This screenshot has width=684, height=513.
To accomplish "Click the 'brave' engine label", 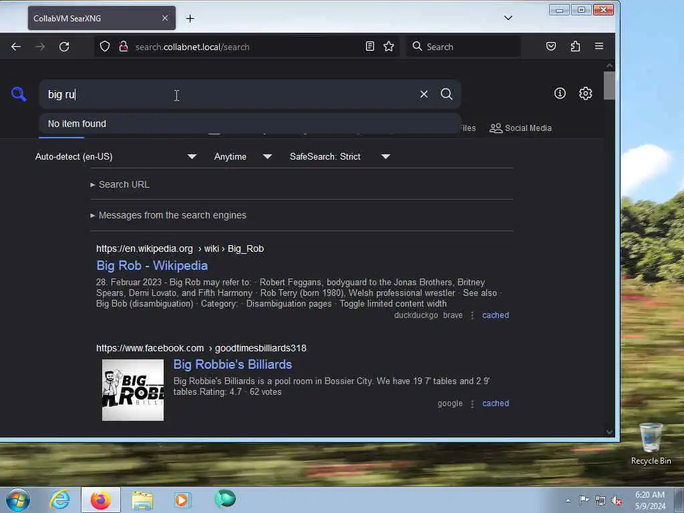I will 453,315.
